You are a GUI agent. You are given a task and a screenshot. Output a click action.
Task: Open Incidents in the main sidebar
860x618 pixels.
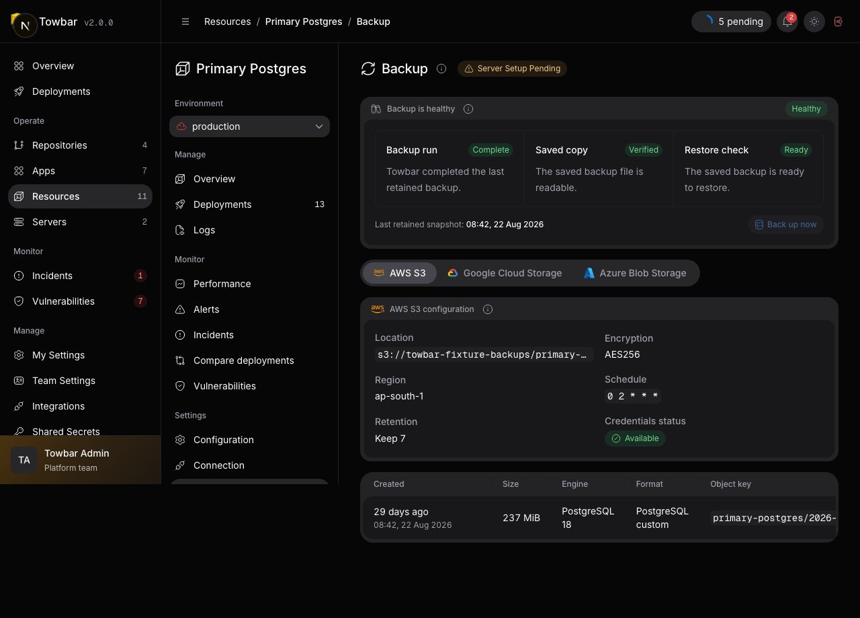click(80, 276)
